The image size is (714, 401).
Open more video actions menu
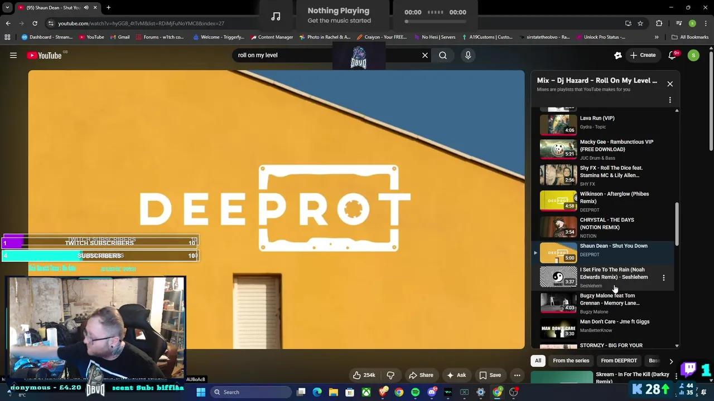pos(517,375)
